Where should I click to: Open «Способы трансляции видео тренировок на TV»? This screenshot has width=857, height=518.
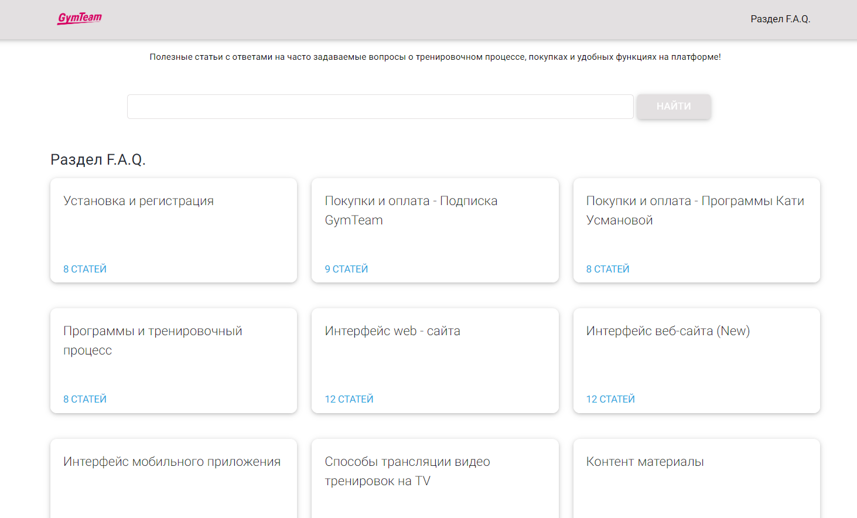click(x=407, y=471)
